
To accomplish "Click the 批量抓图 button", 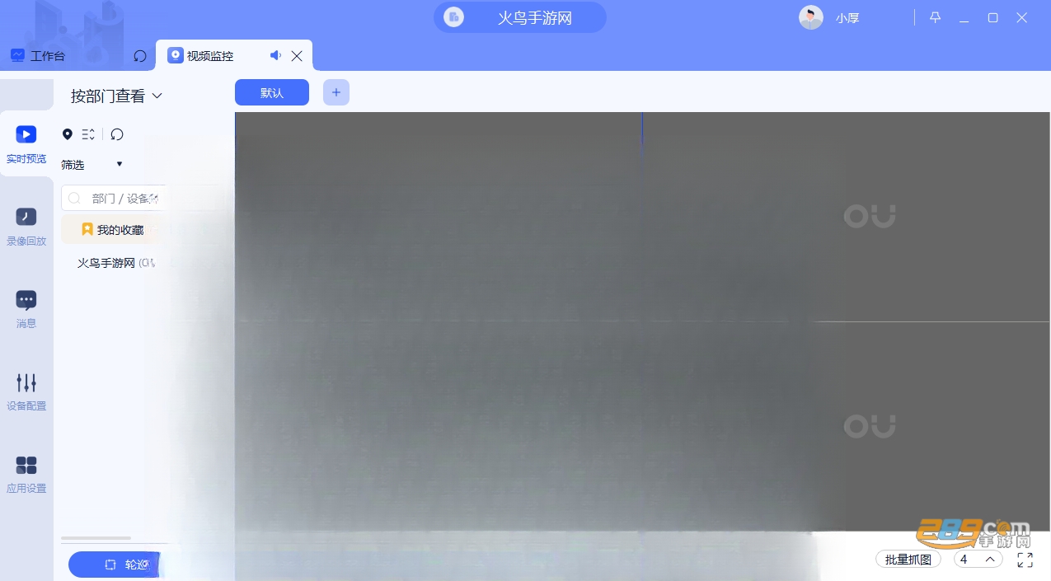I will coord(908,560).
